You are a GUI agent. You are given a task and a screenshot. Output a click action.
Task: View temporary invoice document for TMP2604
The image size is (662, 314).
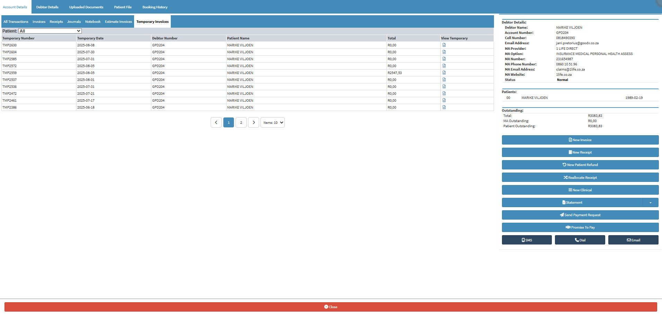pos(444,52)
